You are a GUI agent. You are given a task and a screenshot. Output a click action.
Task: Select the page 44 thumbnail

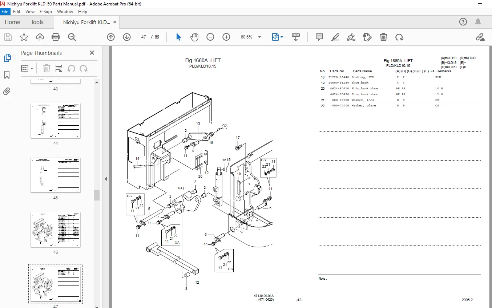56,121
